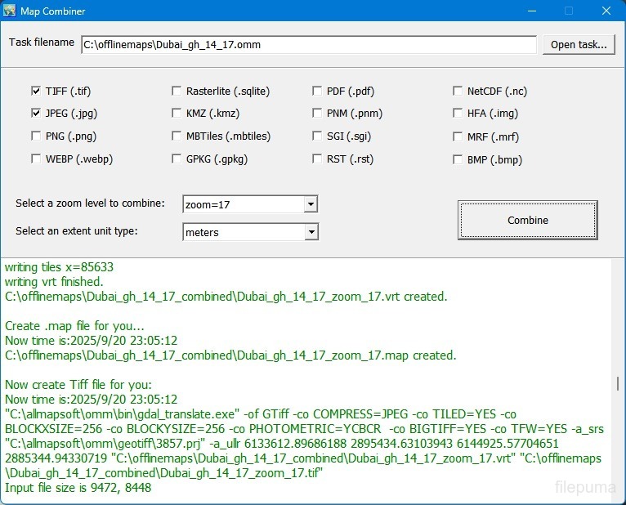
Task: Enable Rasterlite (.sqlite) output
Action: coord(177,91)
